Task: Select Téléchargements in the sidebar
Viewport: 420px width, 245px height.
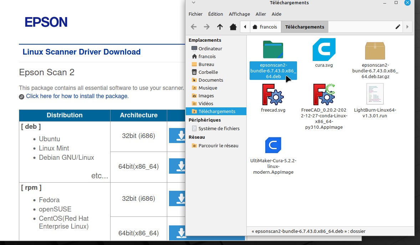Action: (216, 111)
